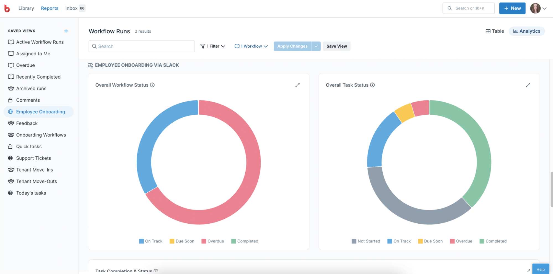Click info icon next to Task Completion & Status
Image resolution: width=553 pixels, height=274 pixels.
click(156, 271)
